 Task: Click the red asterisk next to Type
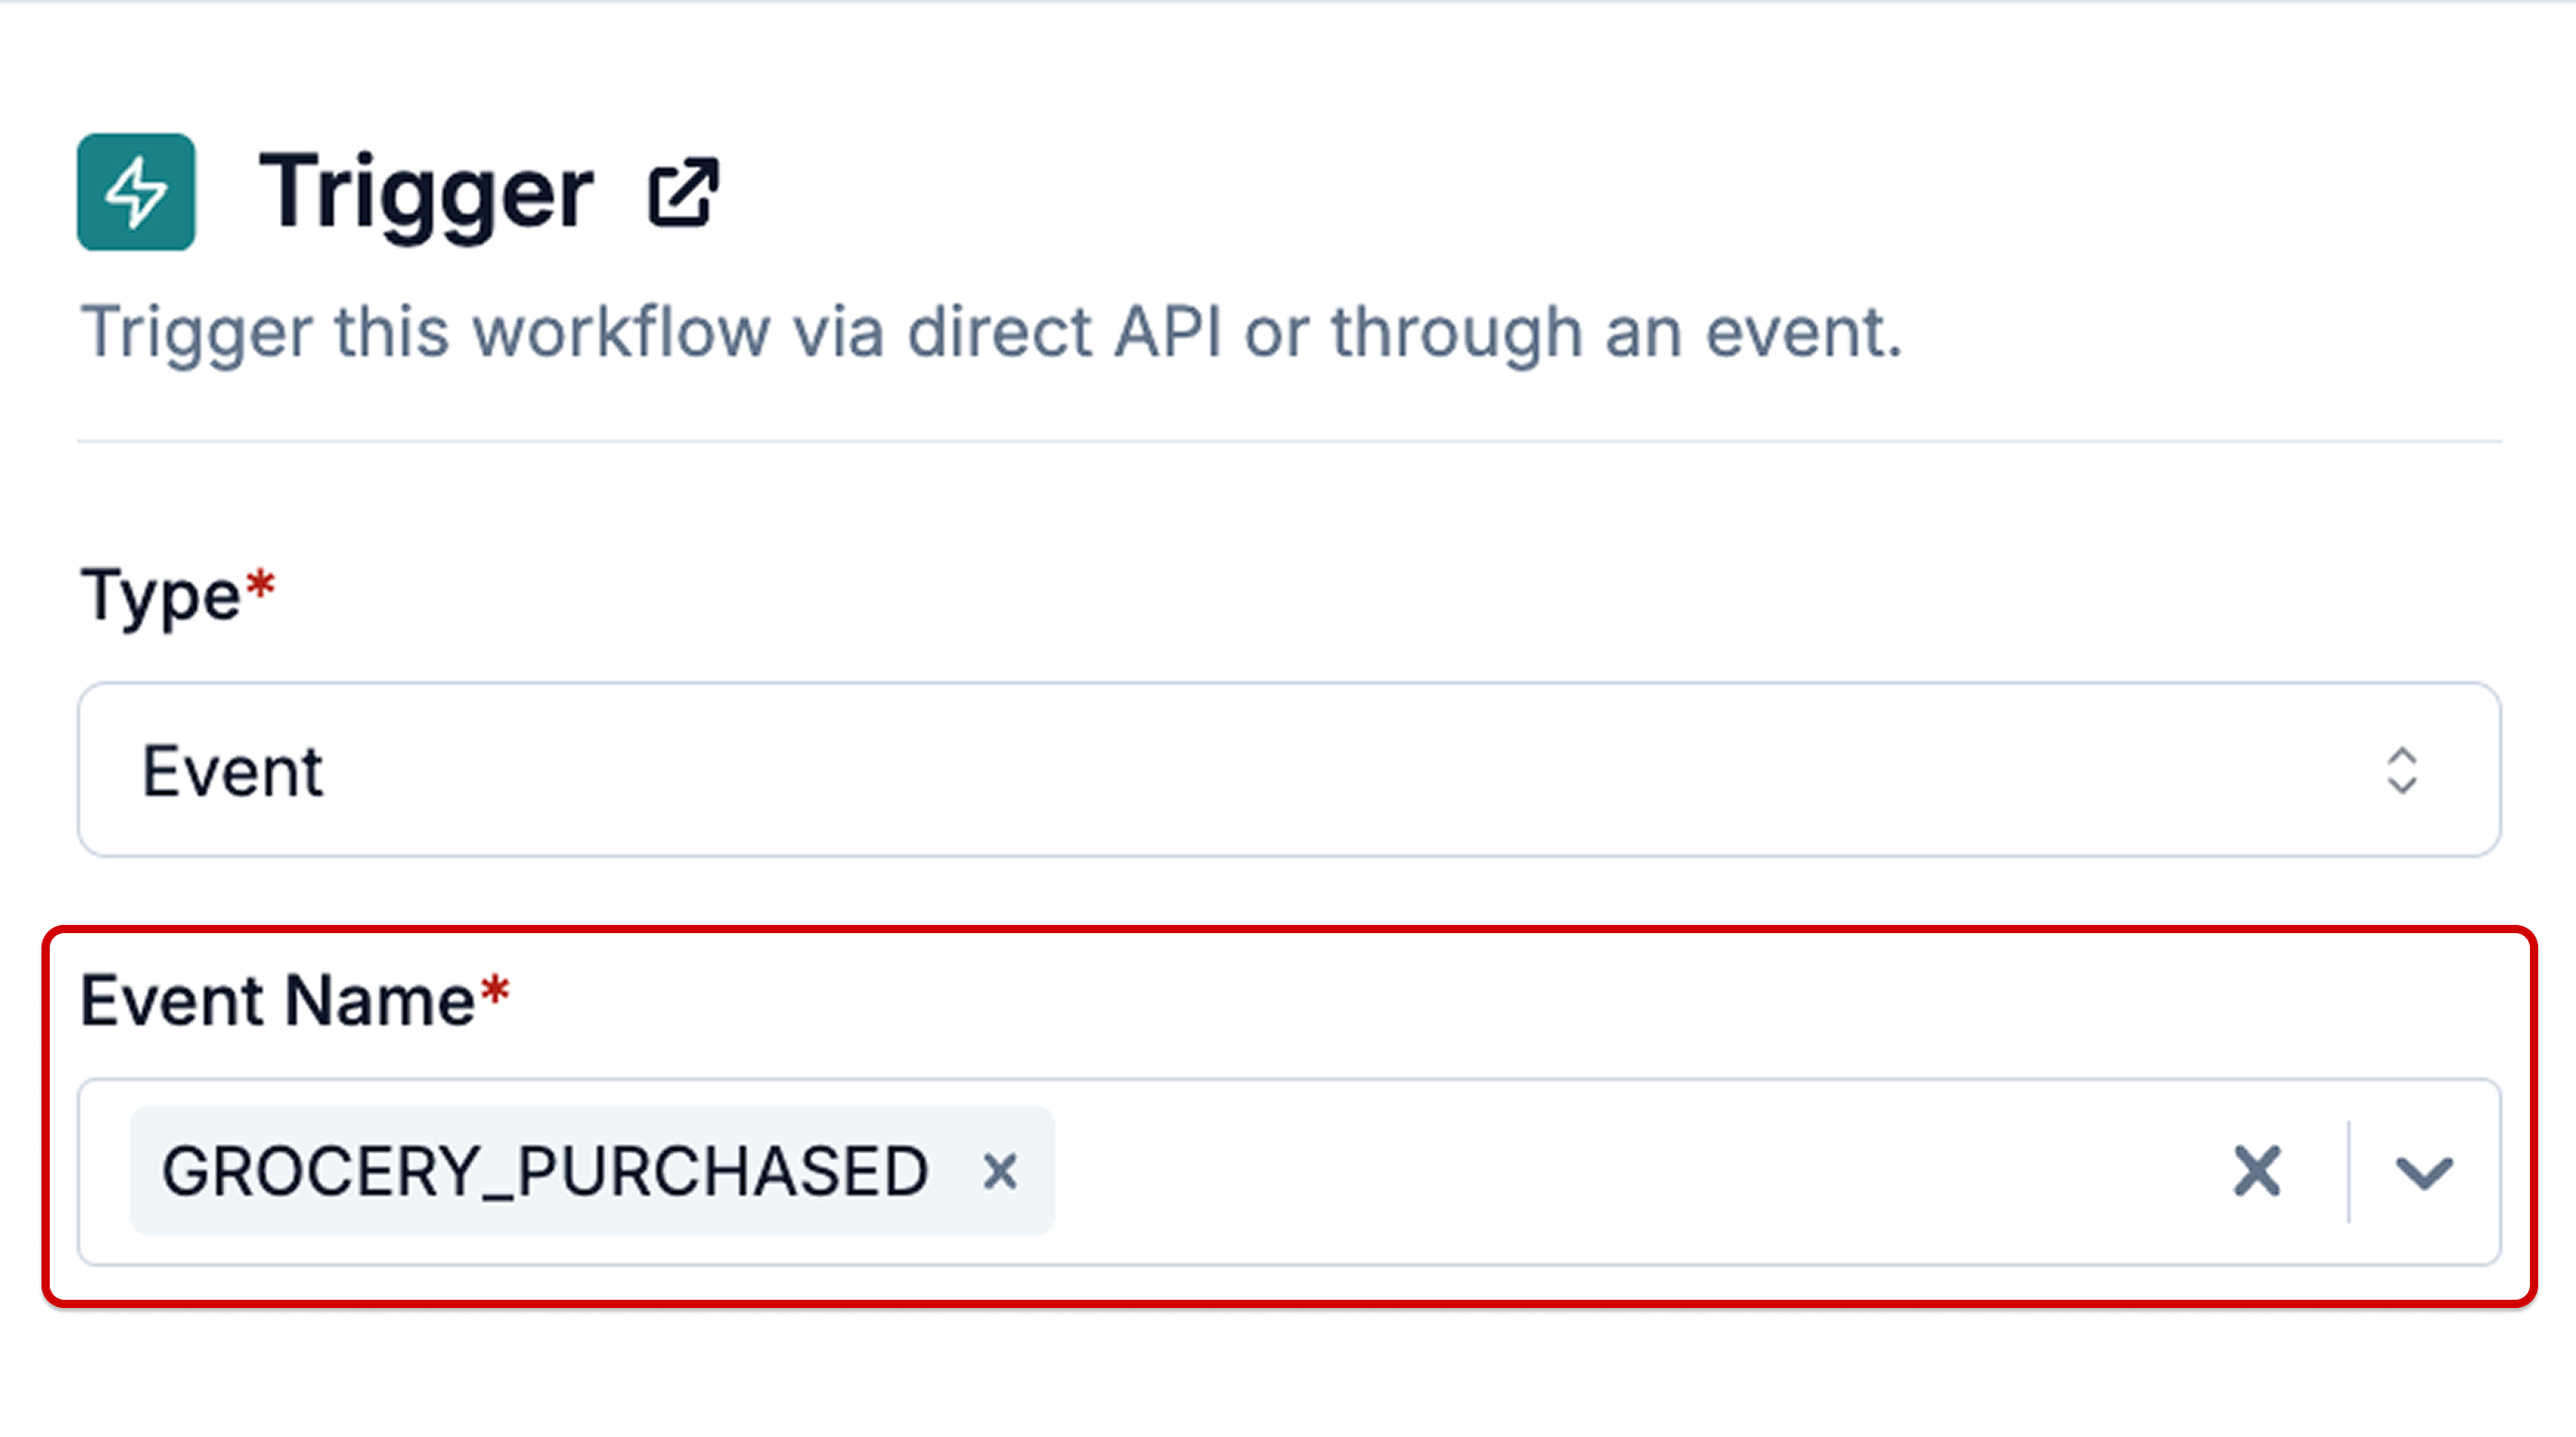(260, 585)
